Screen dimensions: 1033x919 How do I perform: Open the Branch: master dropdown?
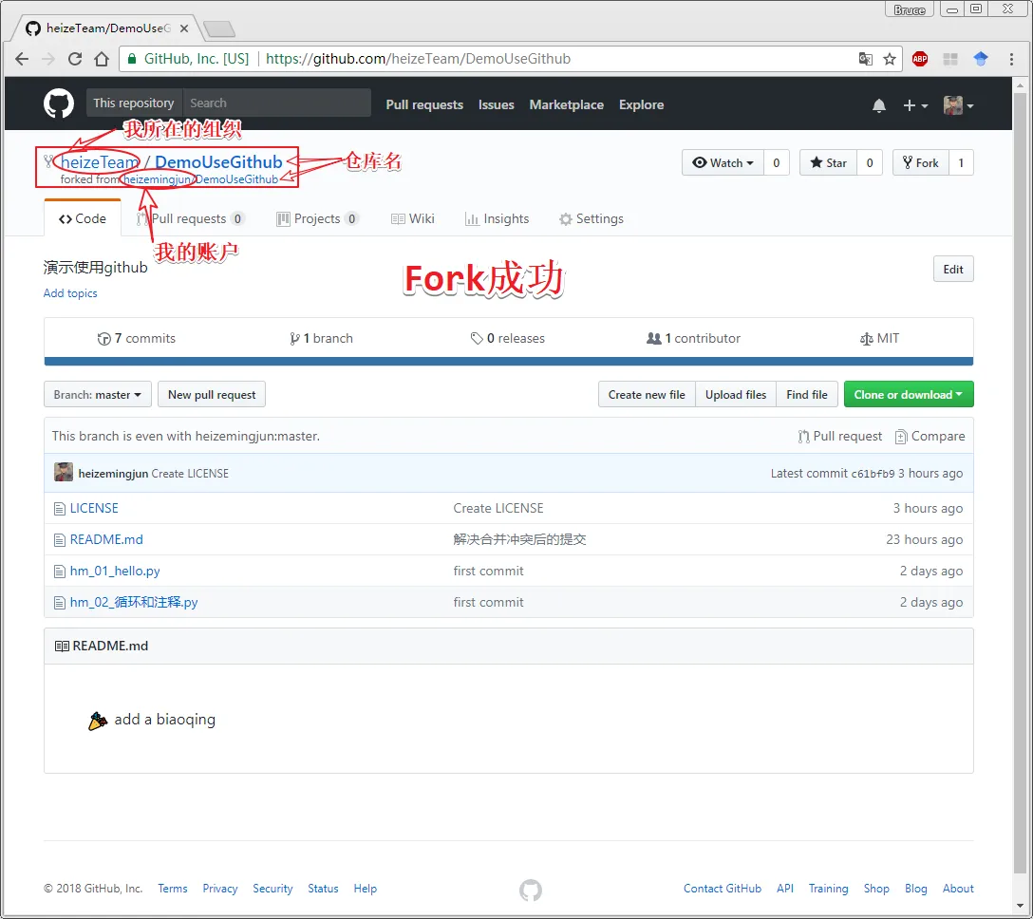pyautogui.click(x=98, y=395)
